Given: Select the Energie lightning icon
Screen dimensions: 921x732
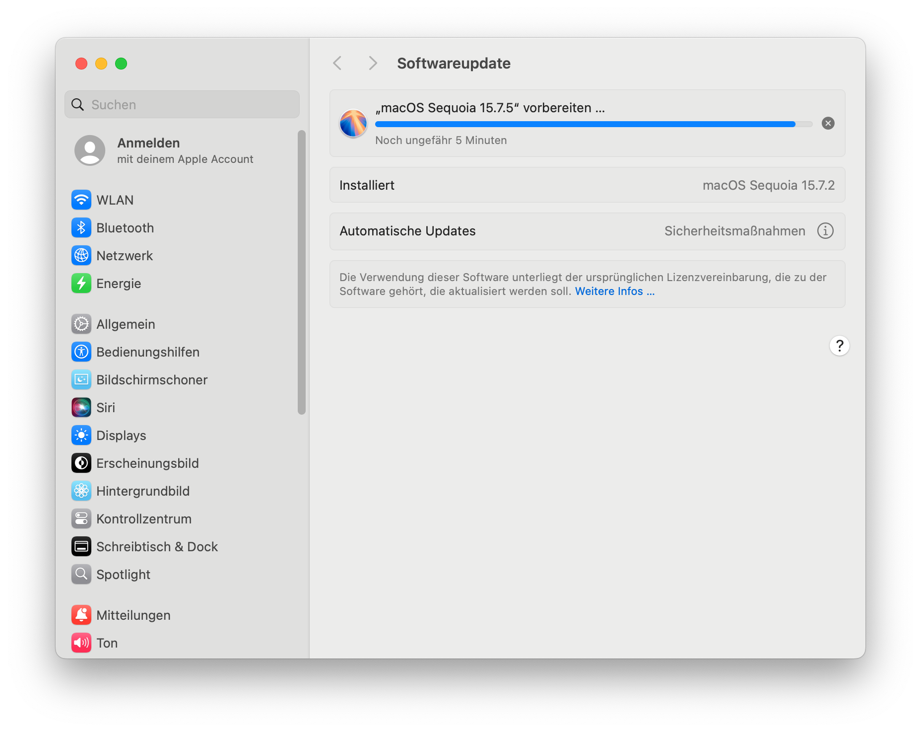Looking at the screenshot, I should [x=81, y=284].
